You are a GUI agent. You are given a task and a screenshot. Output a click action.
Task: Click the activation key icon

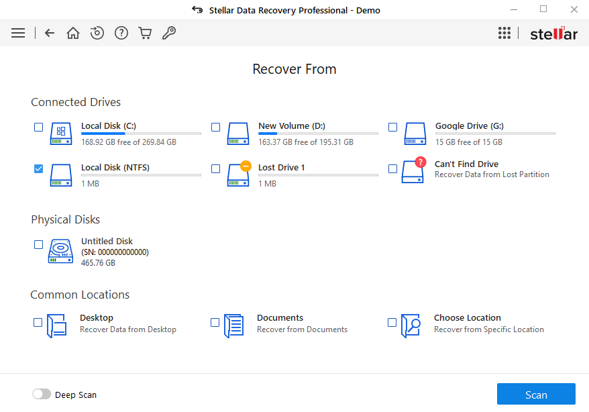169,33
